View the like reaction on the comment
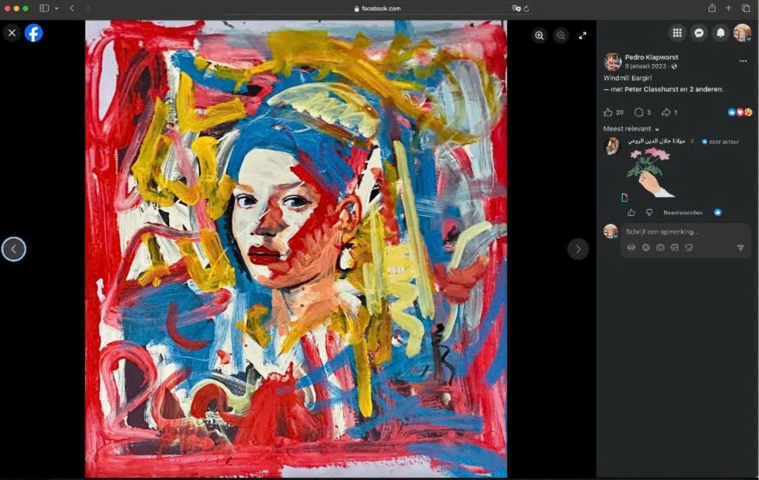759x480 pixels. (717, 213)
